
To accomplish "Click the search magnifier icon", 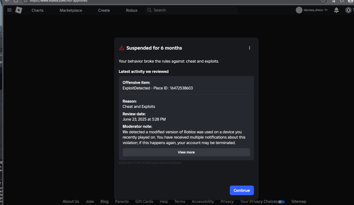I will [150, 10].
